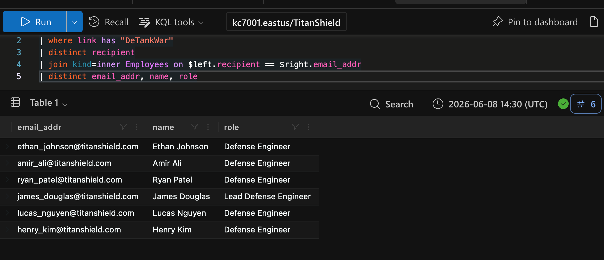604x260 pixels.
Task: Click the row count # 6 badge
Action: click(586, 104)
